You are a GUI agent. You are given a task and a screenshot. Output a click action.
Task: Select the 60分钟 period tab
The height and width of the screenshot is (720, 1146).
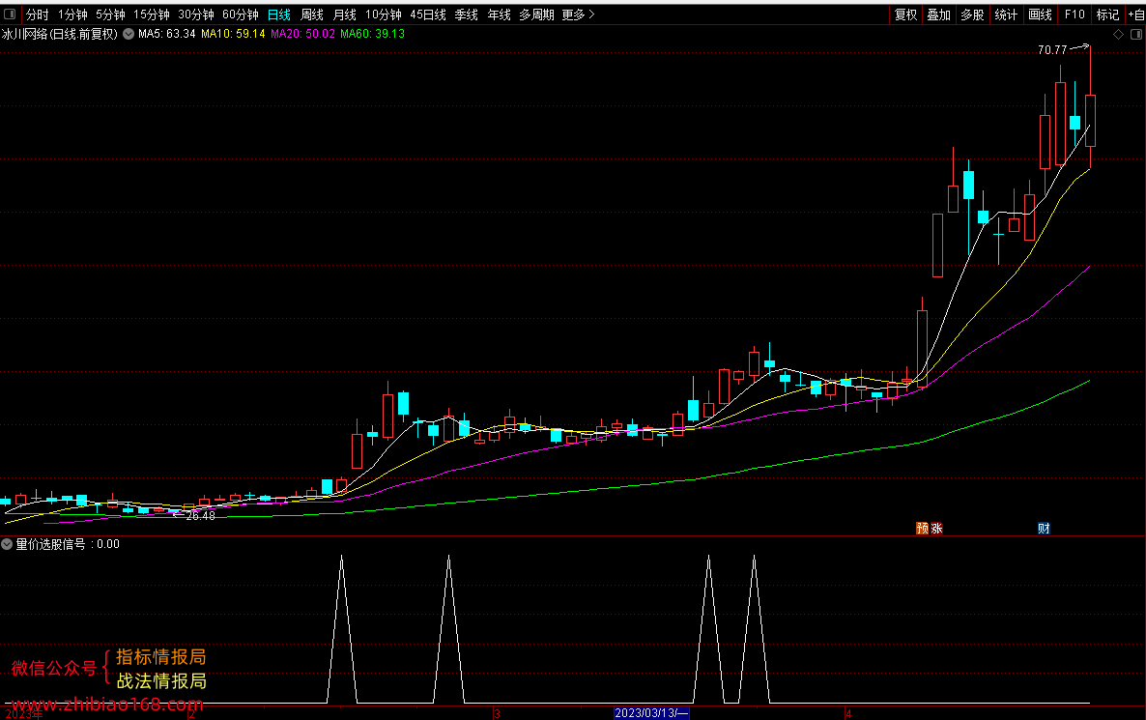coord(241,14)
